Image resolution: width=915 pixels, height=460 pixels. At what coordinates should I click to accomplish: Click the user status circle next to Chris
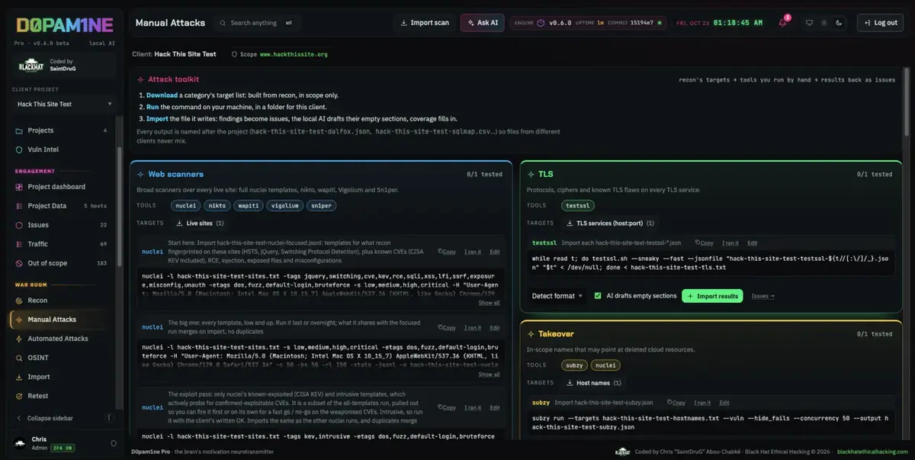[114, 443]
